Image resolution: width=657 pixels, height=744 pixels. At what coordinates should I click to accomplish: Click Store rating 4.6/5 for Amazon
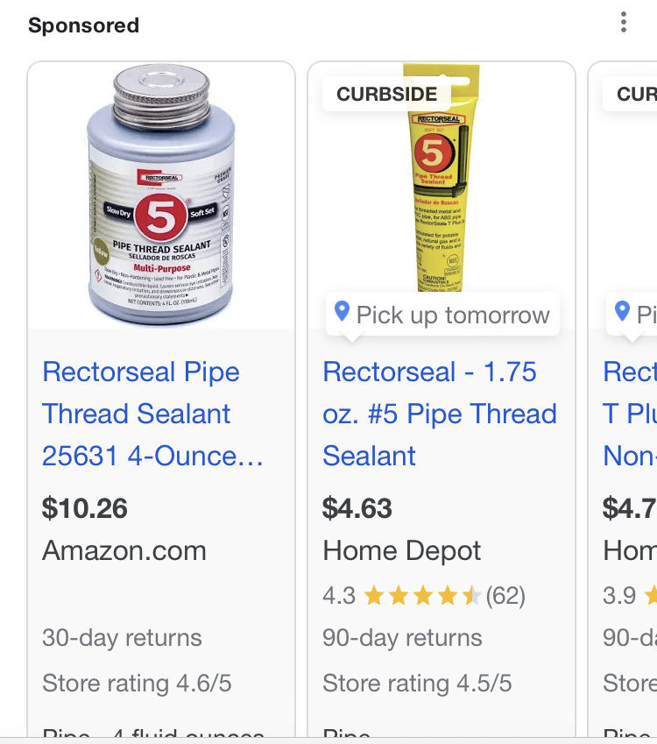coord(137,683)
